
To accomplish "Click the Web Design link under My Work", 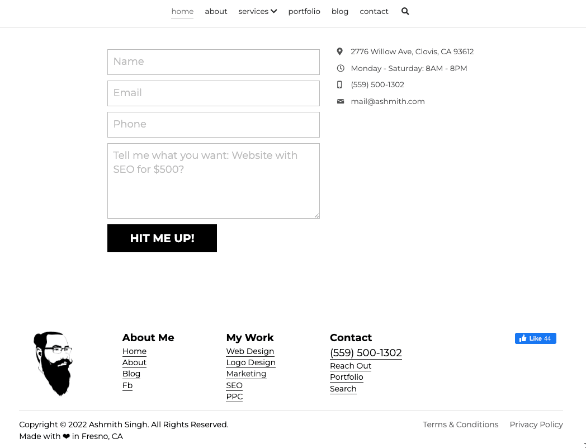I will (250, 351).
